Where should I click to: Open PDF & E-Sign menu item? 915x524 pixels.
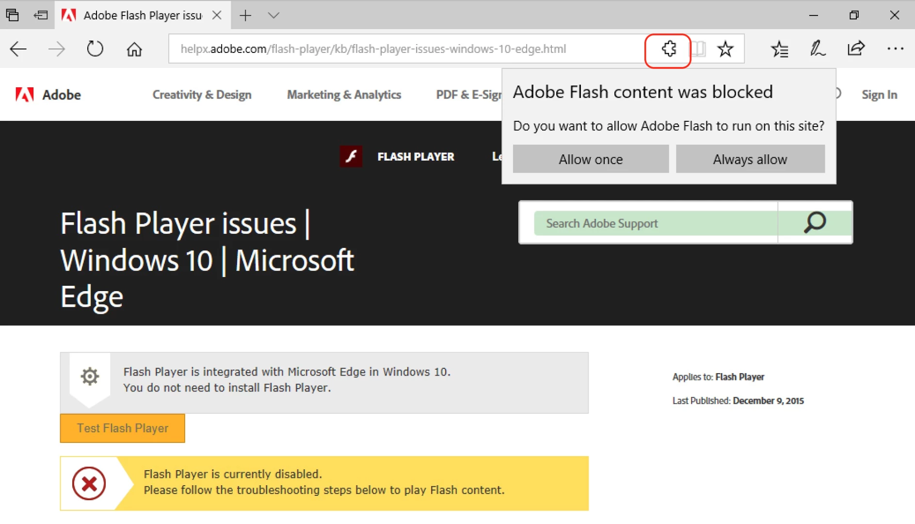468,95
